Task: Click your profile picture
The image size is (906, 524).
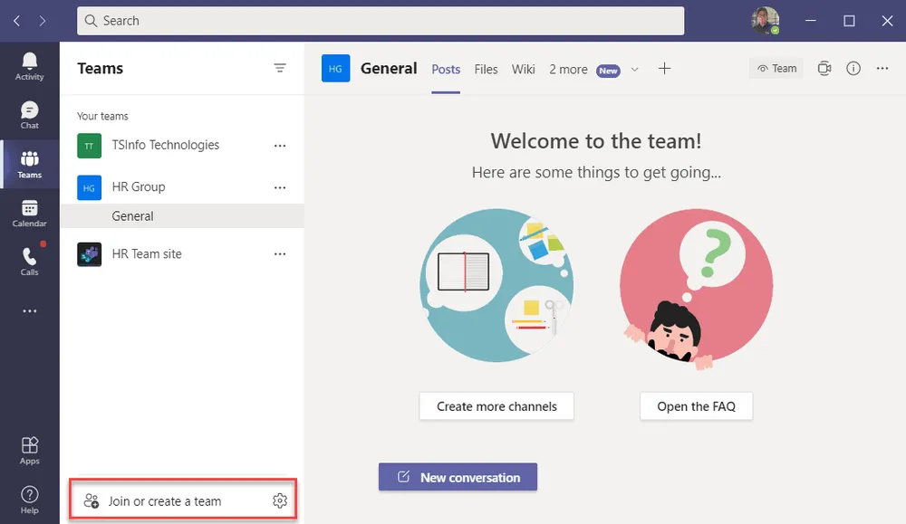Action: 765,20
